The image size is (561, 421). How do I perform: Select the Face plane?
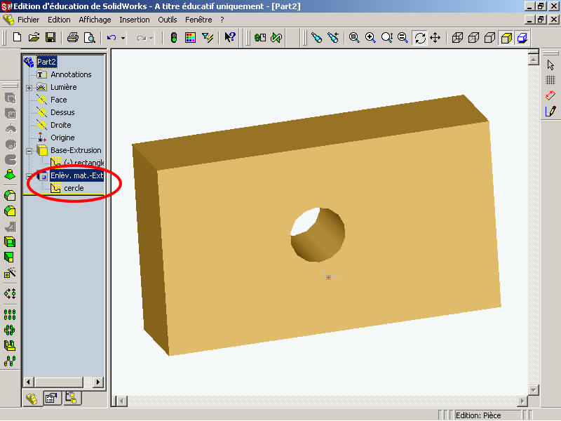[59, 100]
